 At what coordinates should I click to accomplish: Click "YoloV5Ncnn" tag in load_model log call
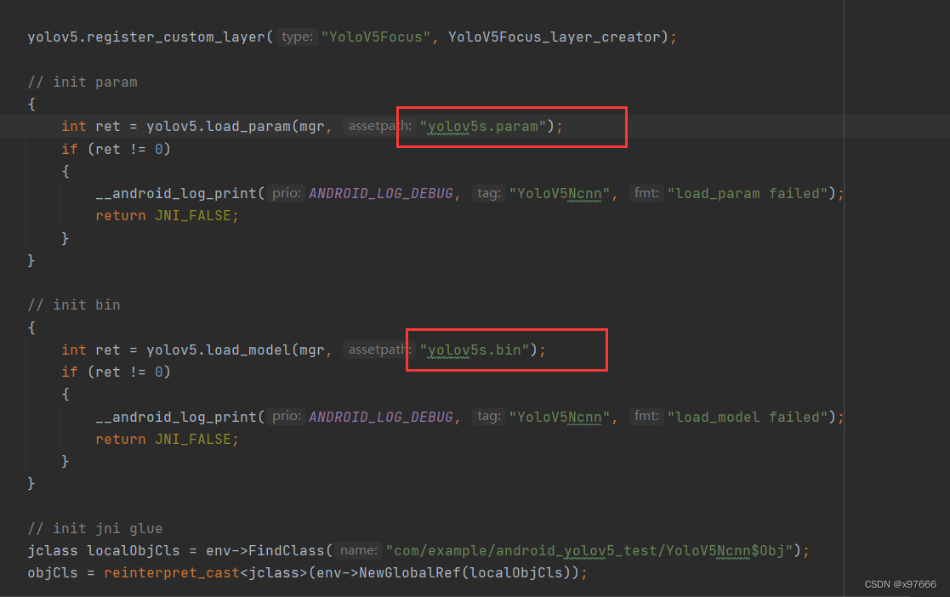tap(560, 417)
